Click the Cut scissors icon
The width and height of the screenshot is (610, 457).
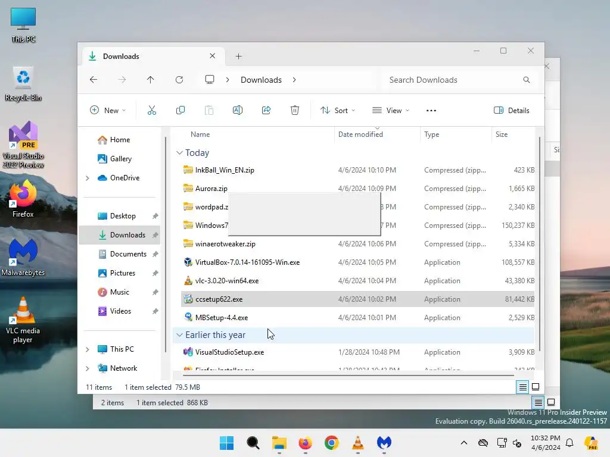point(152,110)
